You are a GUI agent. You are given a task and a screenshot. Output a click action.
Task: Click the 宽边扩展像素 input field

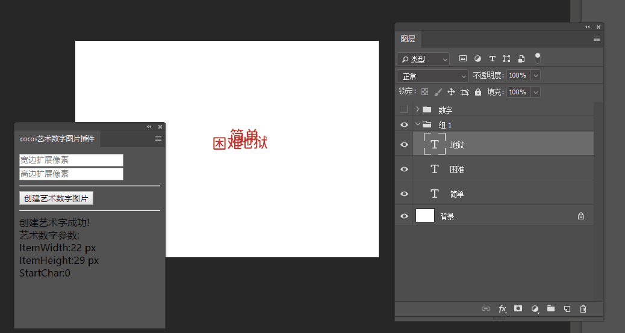pyautogui.click(x=71, y=160)
